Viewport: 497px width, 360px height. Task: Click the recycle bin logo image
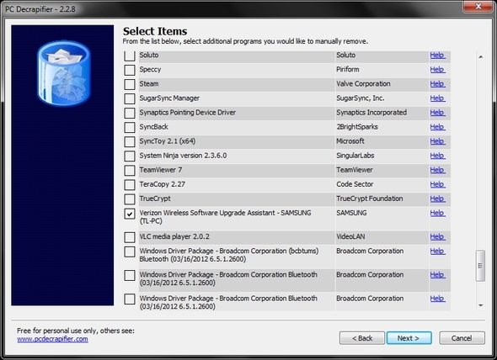point(64,73)
